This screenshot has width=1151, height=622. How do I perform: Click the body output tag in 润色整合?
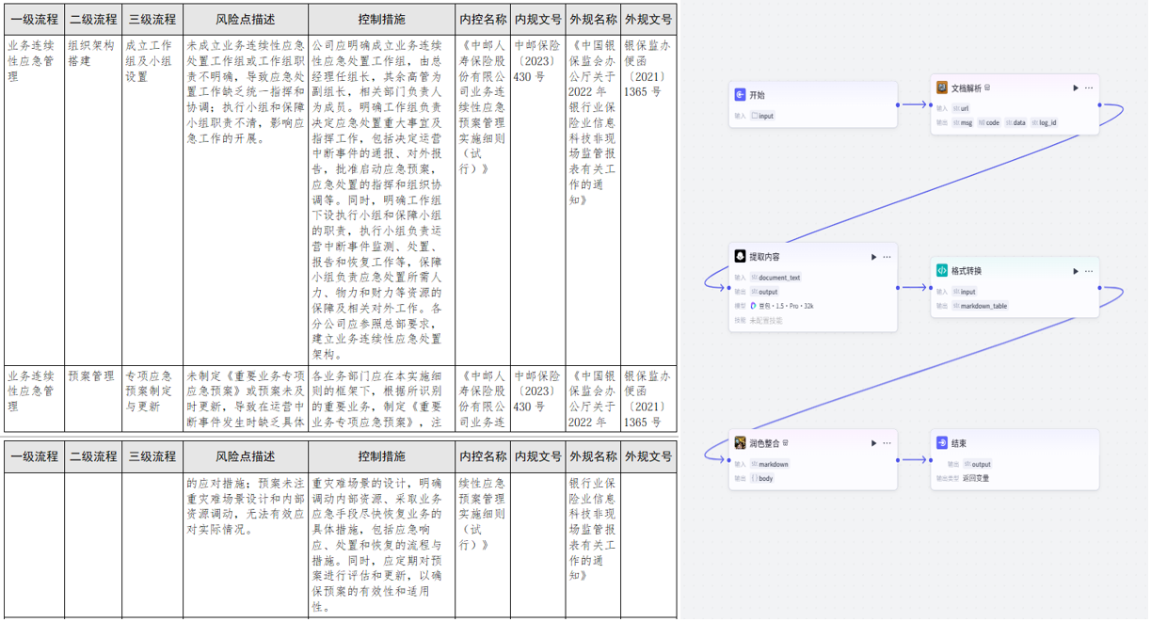point(761,478)
